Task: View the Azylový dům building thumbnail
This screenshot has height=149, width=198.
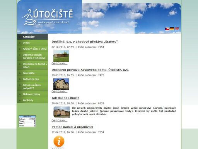Action: (x=61, y=84)
